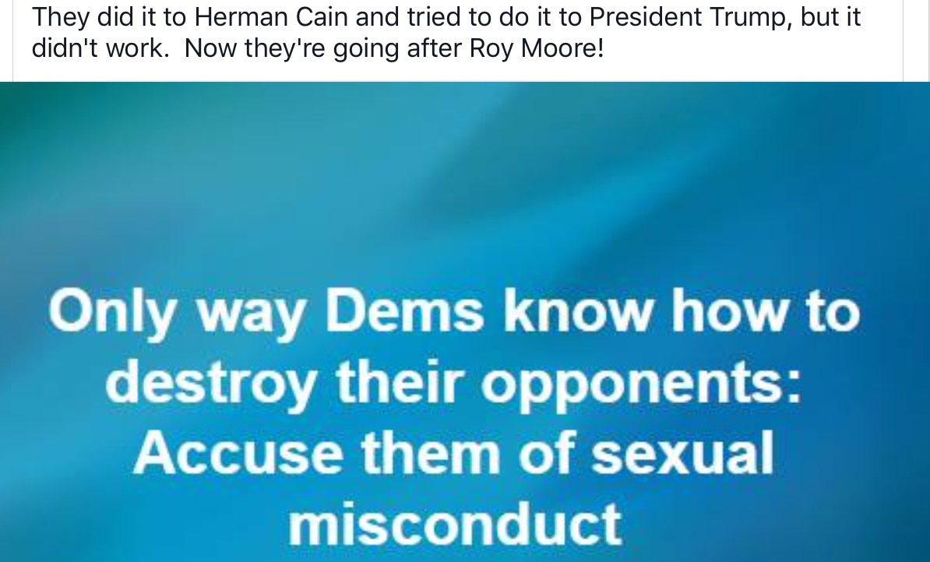Viewport: 930px width, 562px height.
Task: Click the name 'Herman Cain' in caption
Action: click(273, 18)
